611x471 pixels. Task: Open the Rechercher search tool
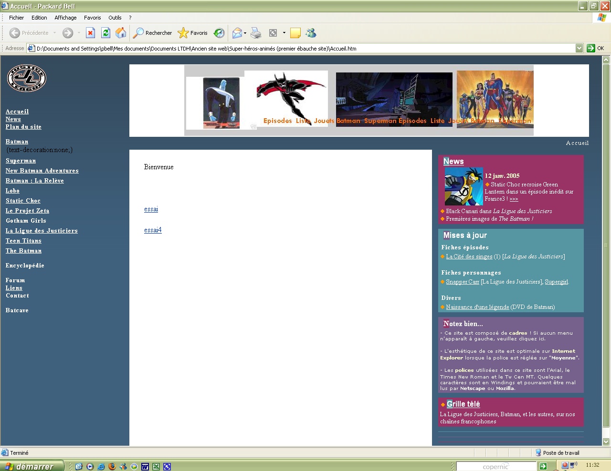point(153,33)
